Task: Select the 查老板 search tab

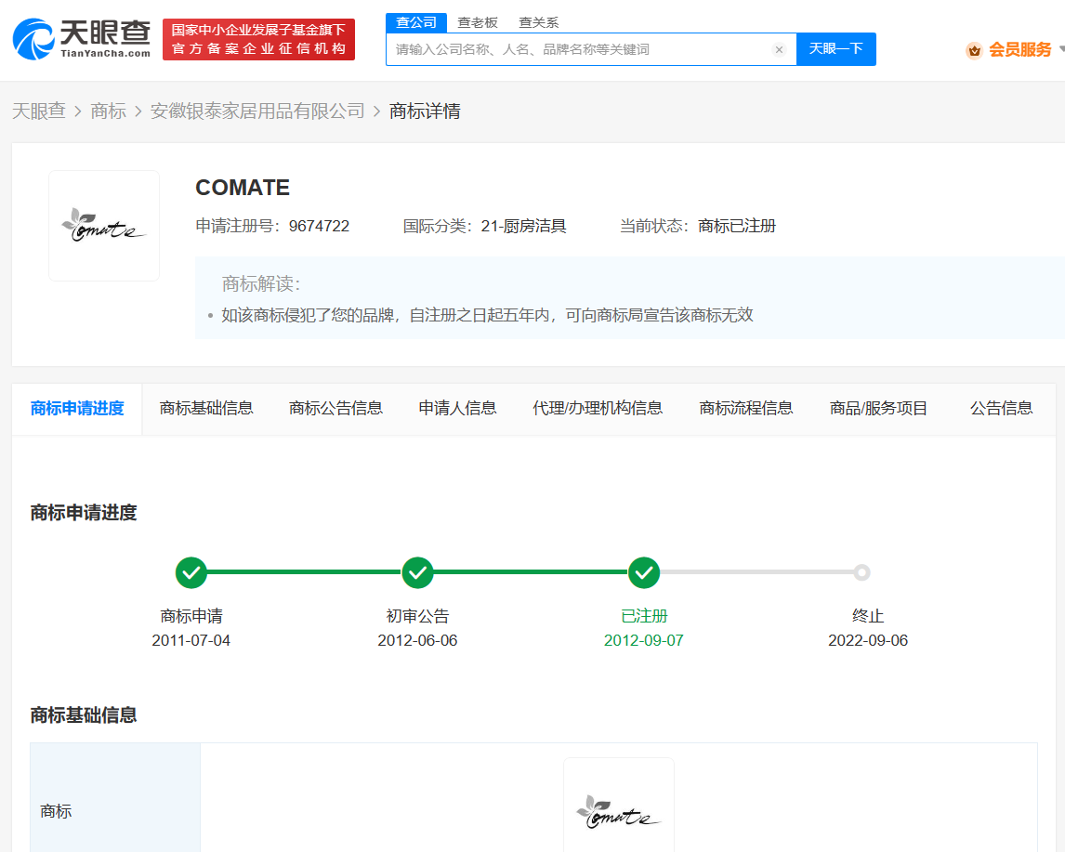Action: pyautogui.click(x=478, y=22)
